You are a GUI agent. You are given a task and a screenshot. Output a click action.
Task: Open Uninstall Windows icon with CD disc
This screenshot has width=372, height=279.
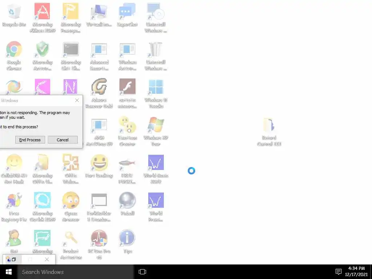pyautogui.click(x=155, y=17)
